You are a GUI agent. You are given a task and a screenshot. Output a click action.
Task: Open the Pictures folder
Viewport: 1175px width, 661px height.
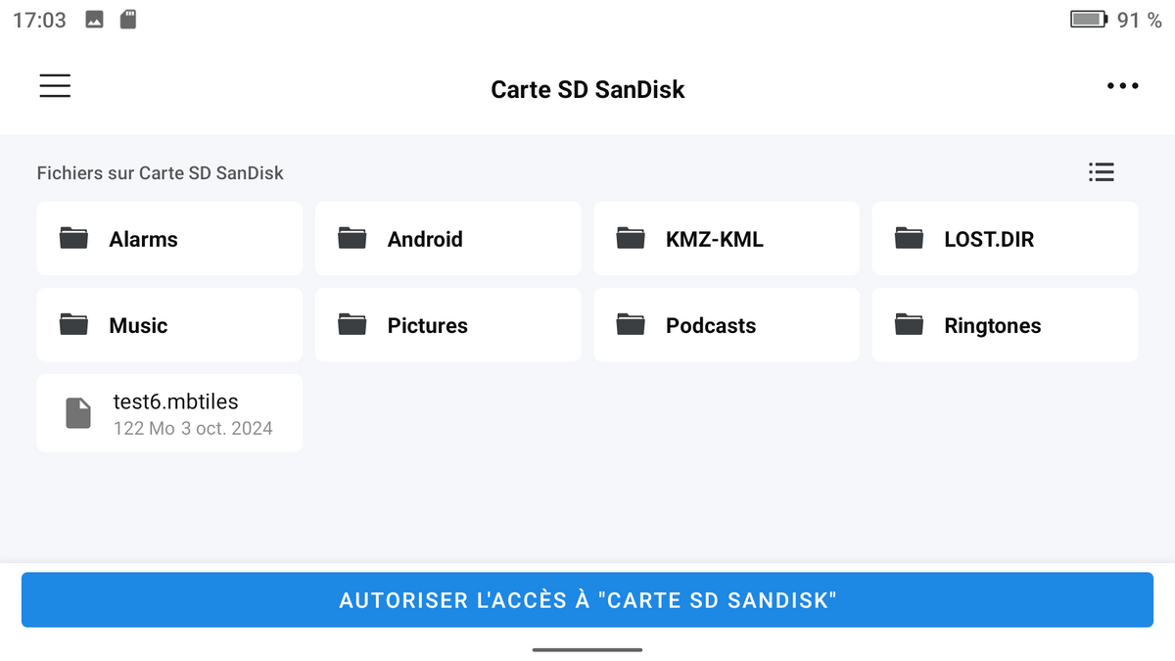(x=447, y=325)
